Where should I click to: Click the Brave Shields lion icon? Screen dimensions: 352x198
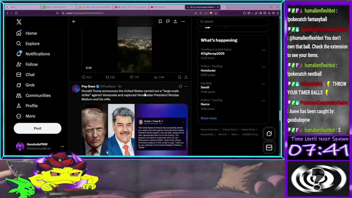pos(211,13)
